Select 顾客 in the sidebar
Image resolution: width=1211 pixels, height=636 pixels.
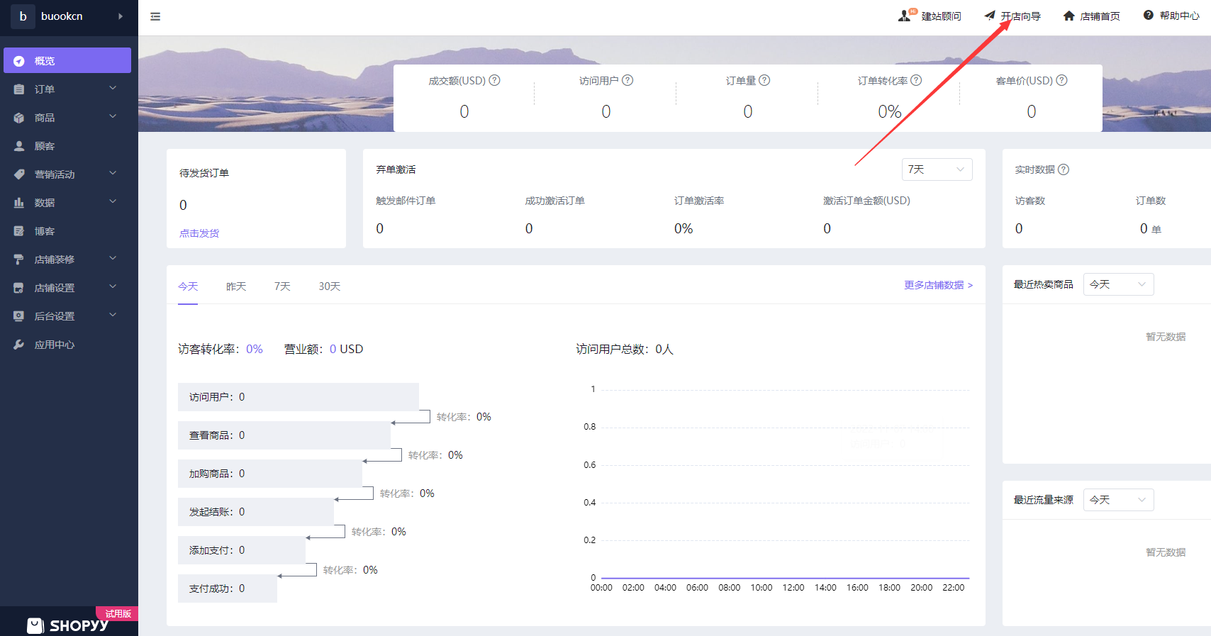(x=45, y=146)
